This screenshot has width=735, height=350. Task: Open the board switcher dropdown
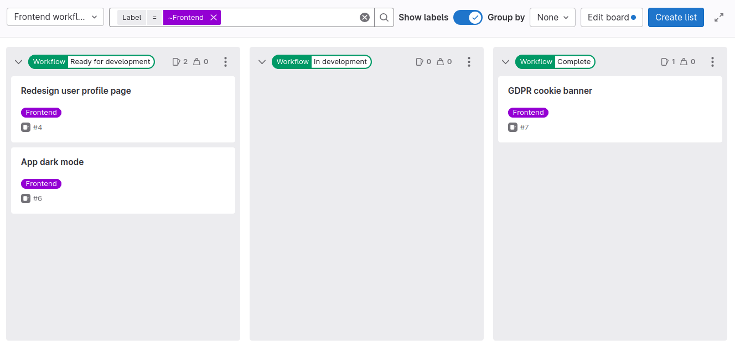point(55,17)
